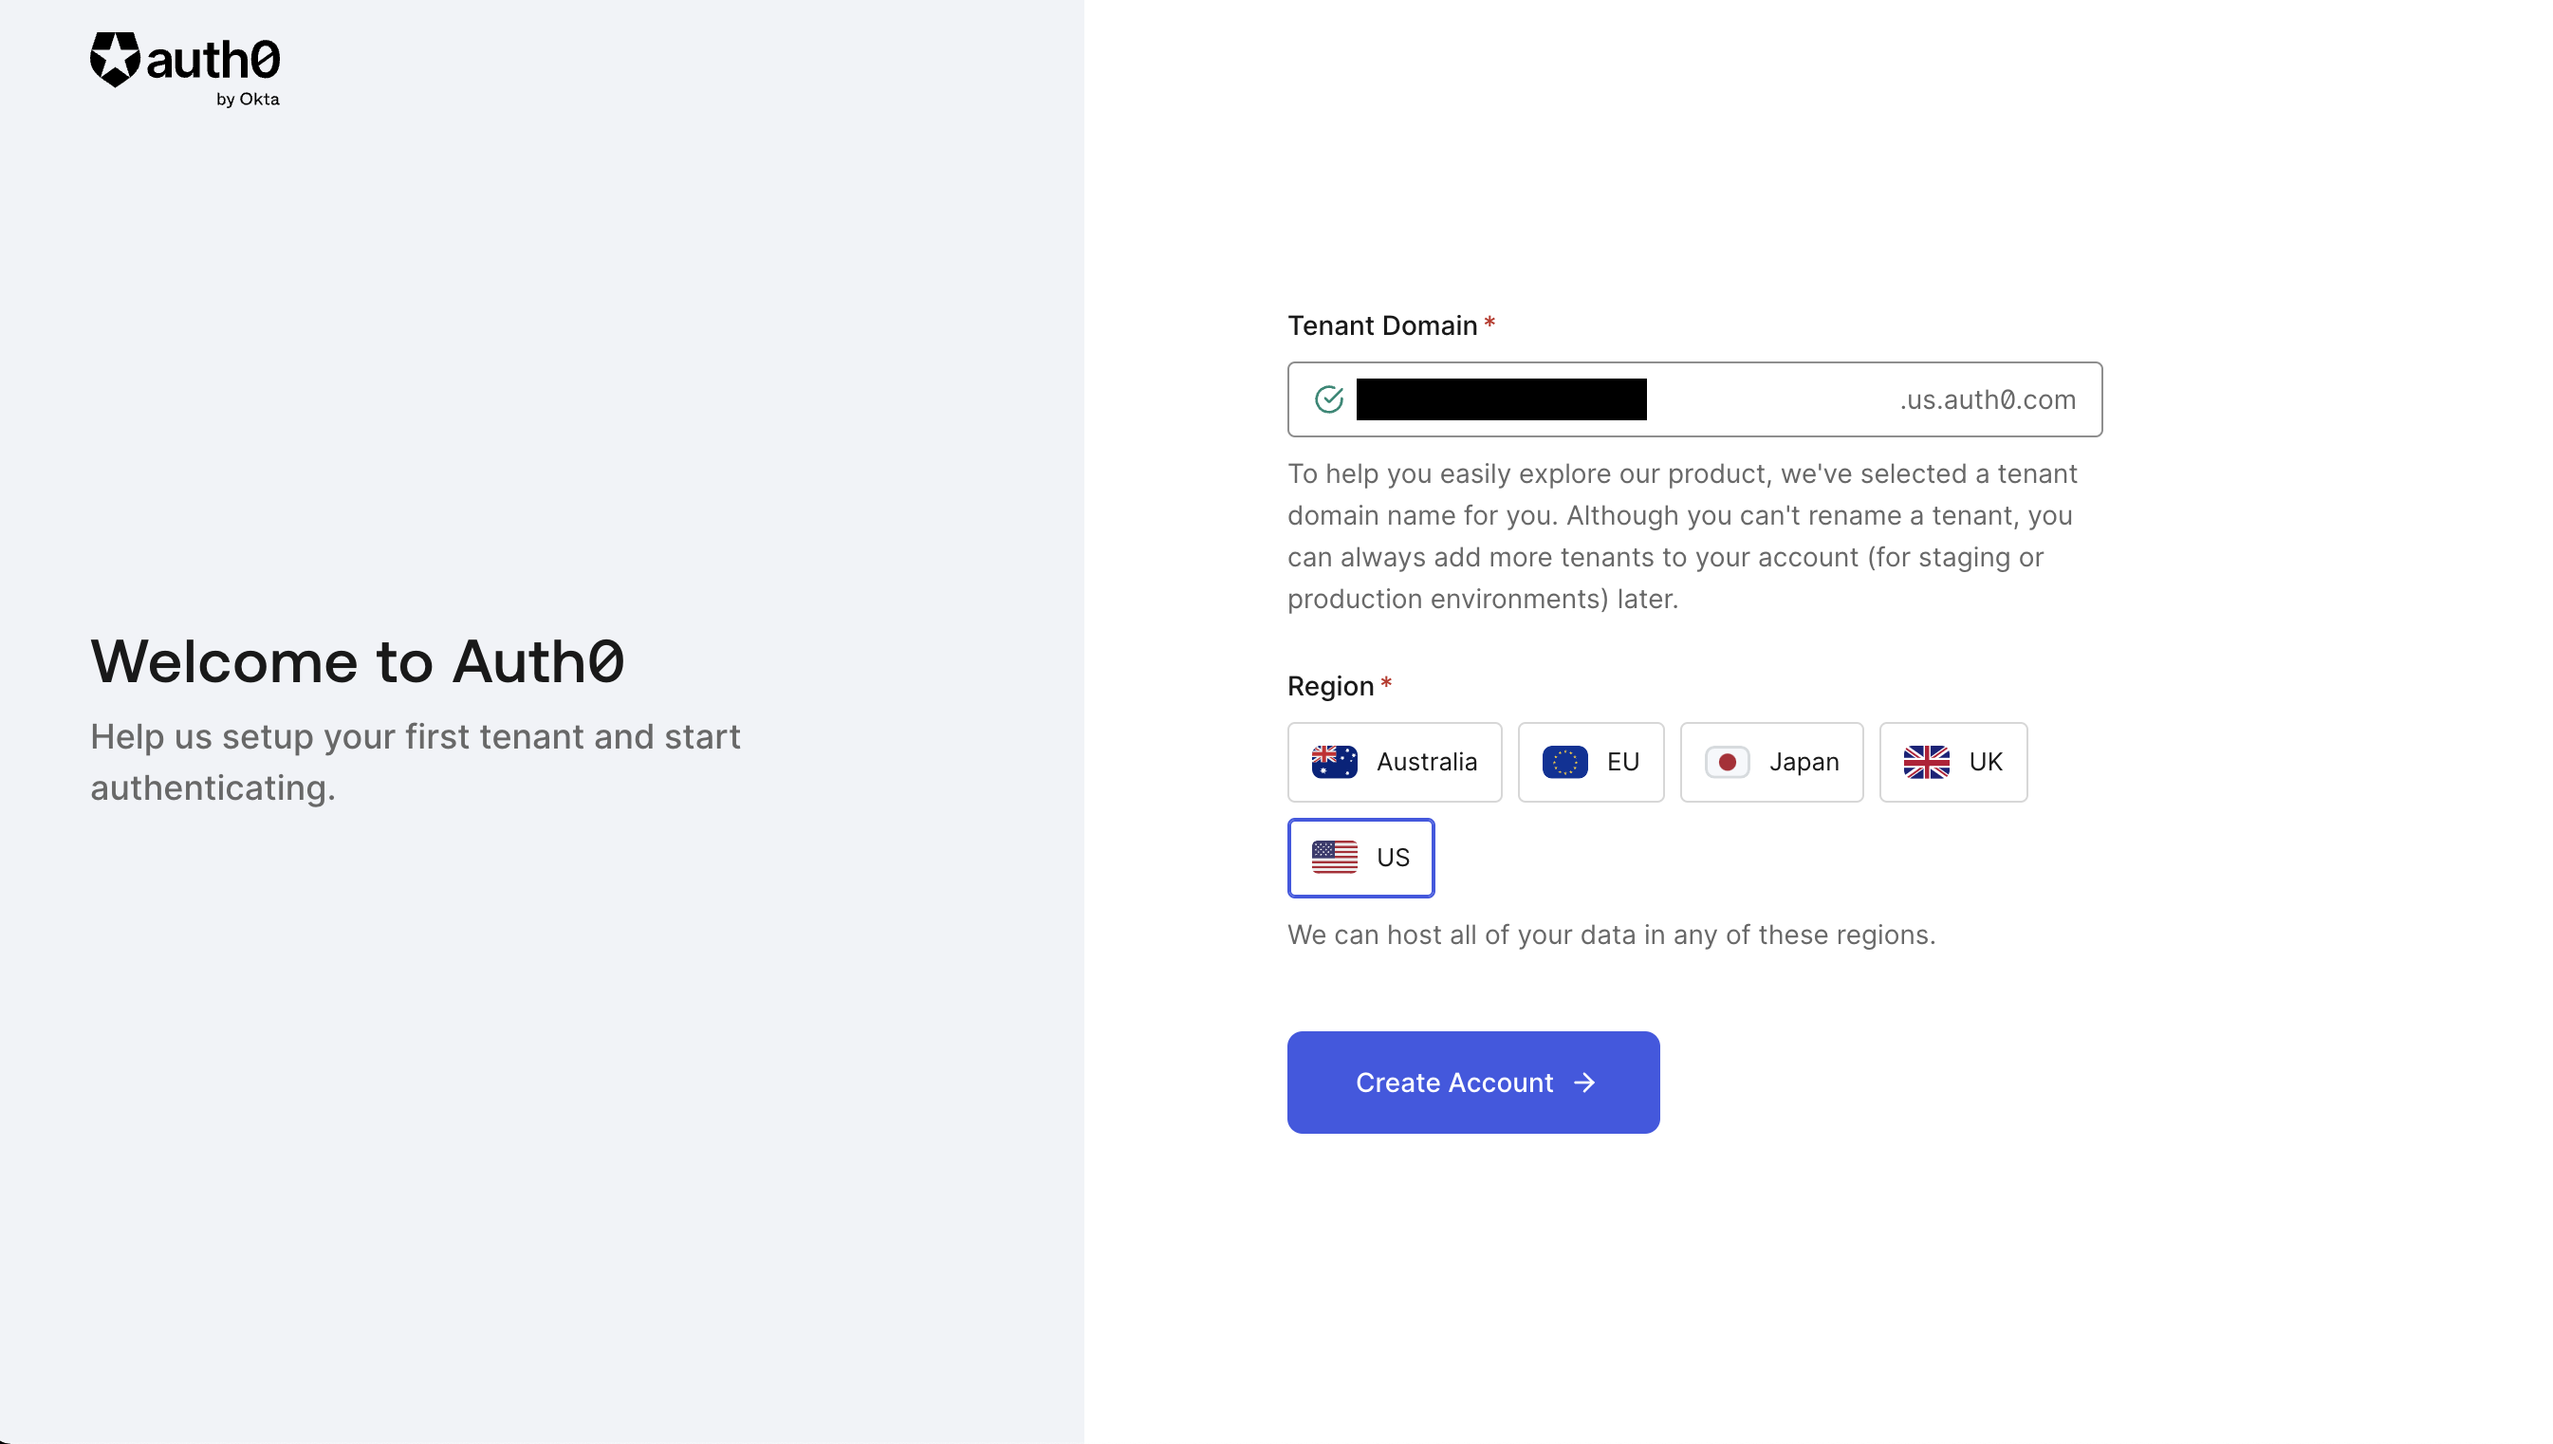Click the 'Welcome to Auth0' heading

358,661
